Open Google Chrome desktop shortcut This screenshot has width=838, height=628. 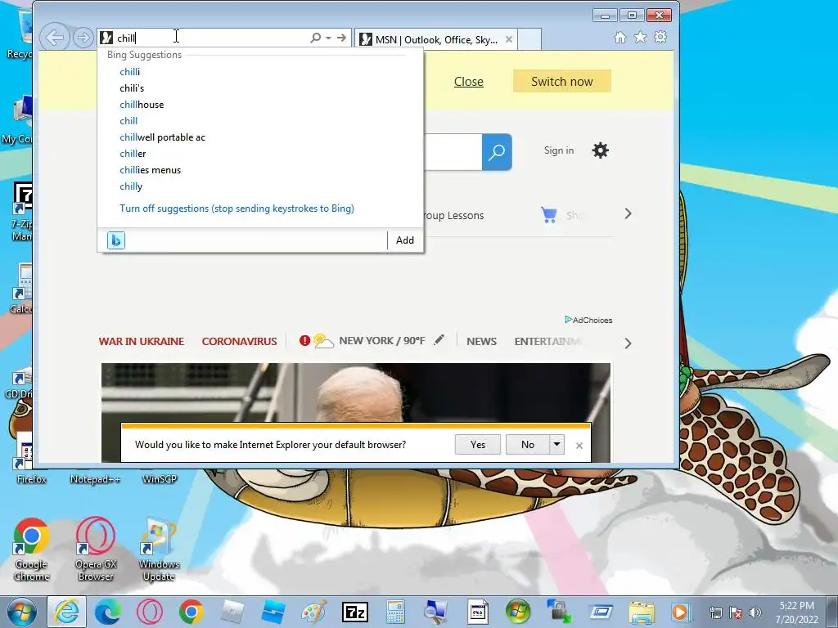(32, 550)
